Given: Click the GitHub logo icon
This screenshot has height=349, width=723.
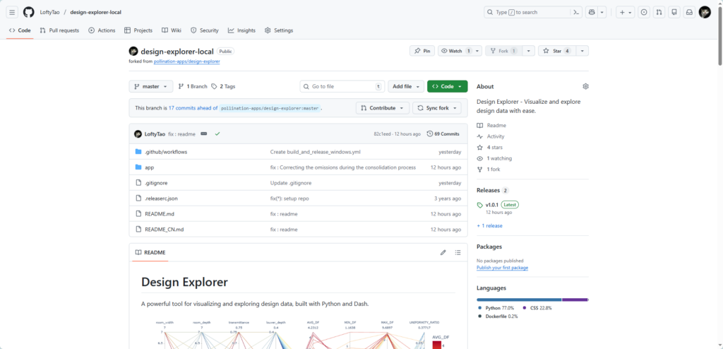Looking at the screenshot, I should [29, 12].
